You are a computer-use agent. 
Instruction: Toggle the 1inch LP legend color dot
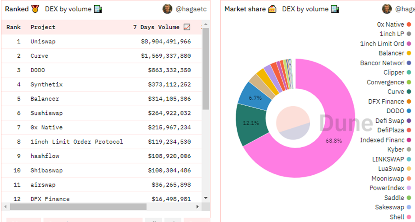point(409,34)
